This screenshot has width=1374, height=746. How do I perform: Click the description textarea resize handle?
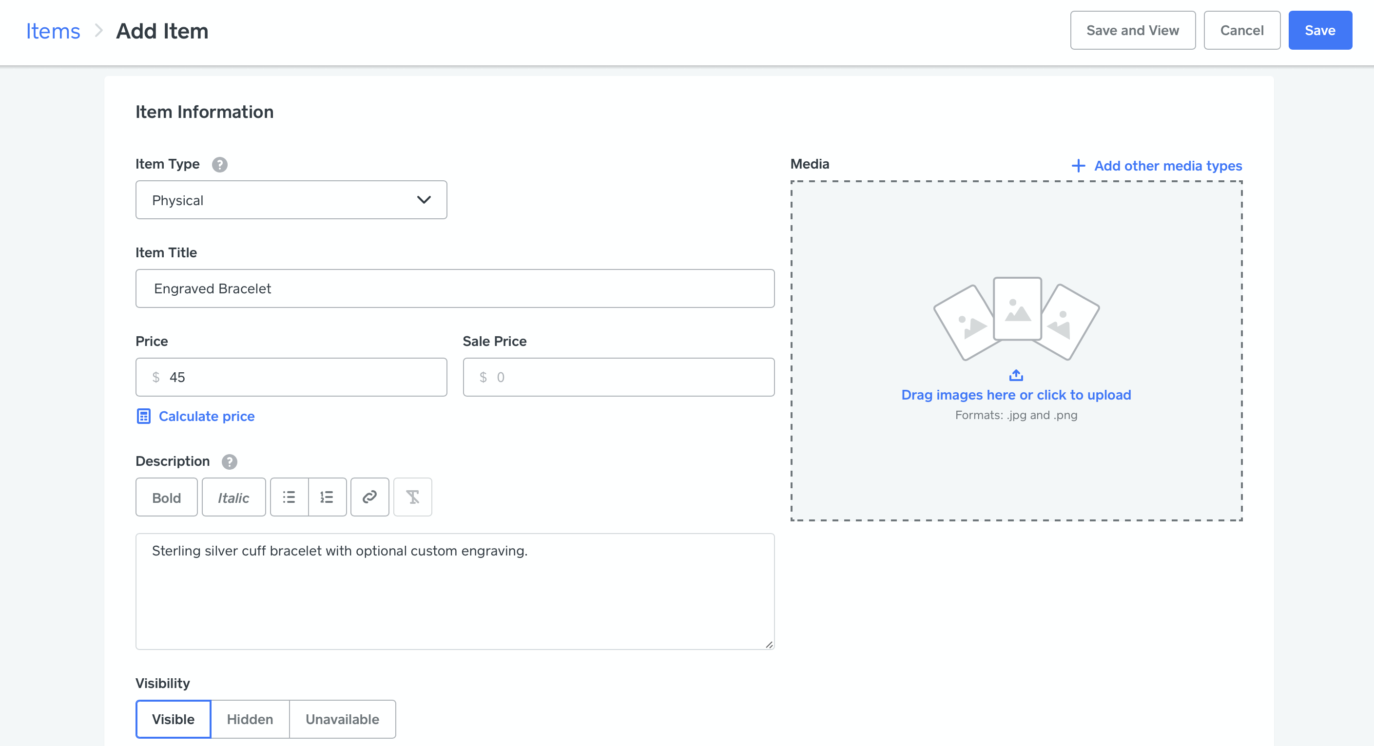pyautogui.click(x=769, y=644)
